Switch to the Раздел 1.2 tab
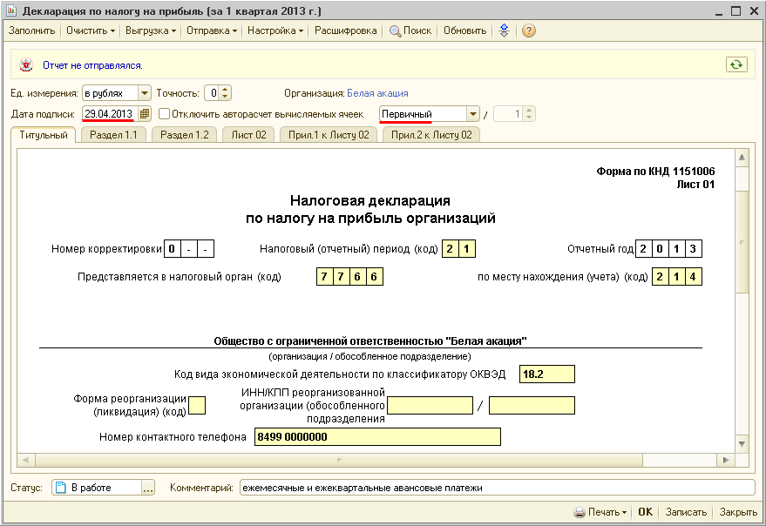 [x=185, y=135]
